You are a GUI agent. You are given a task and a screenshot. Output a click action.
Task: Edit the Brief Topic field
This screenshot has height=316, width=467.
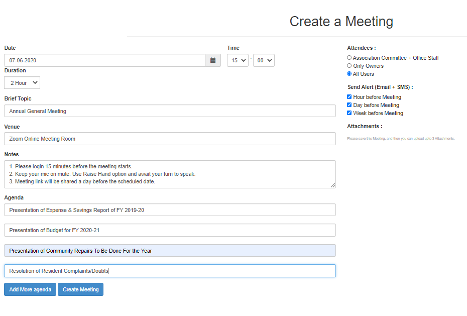click(x=170, y=111)
